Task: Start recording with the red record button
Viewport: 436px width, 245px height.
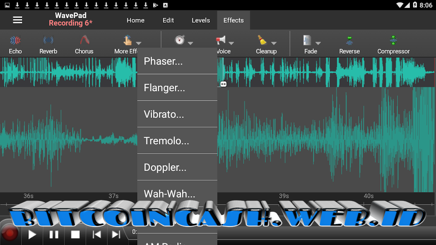Action: tap(10, 234)
